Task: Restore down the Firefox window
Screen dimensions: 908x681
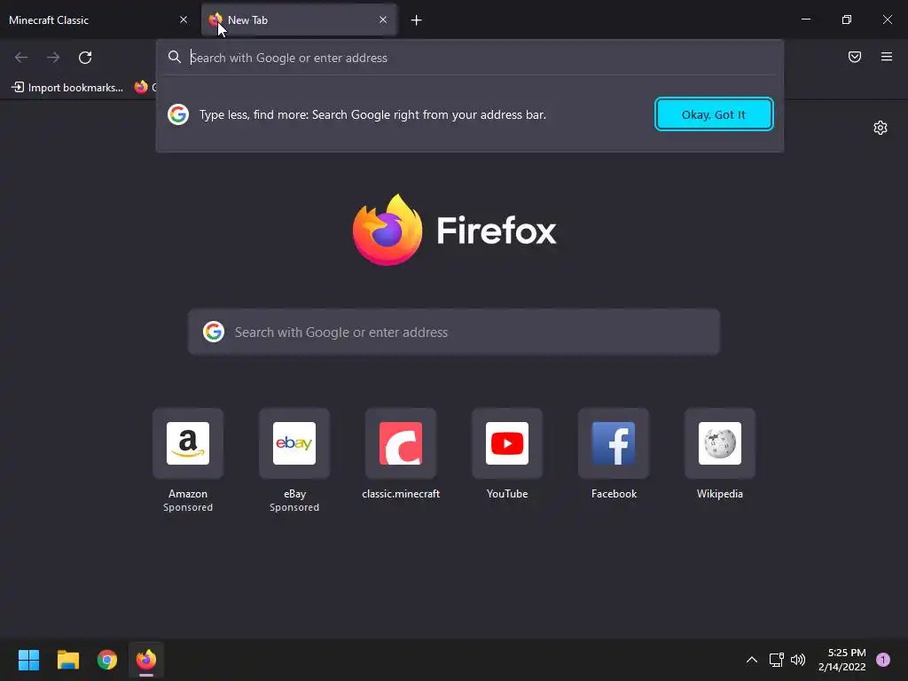Action: tap(847, 20)
